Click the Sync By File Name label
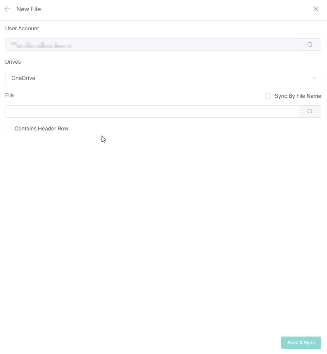 pyautogui.click(x=298, y=96)
